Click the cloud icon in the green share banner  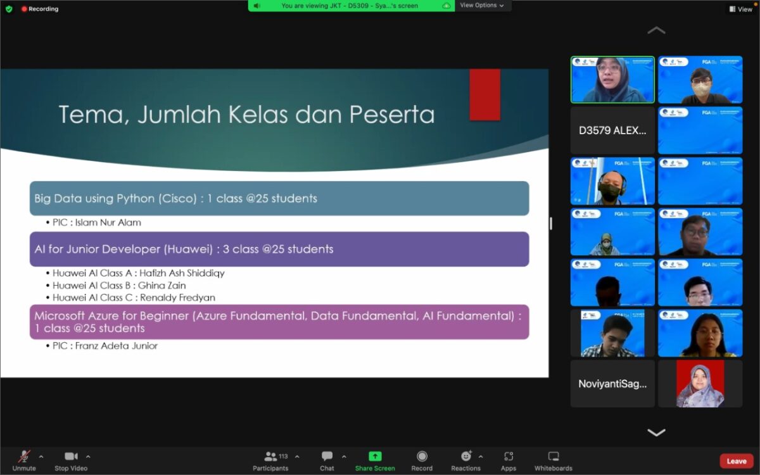click(446, 6)
